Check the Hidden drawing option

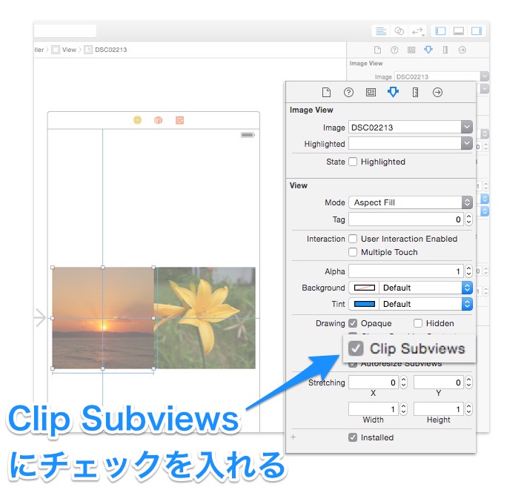click(418, 323)
